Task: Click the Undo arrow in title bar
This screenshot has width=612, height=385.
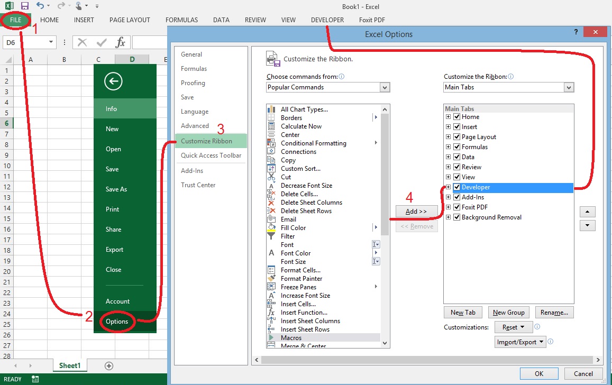Action: [x=40, y=5]
